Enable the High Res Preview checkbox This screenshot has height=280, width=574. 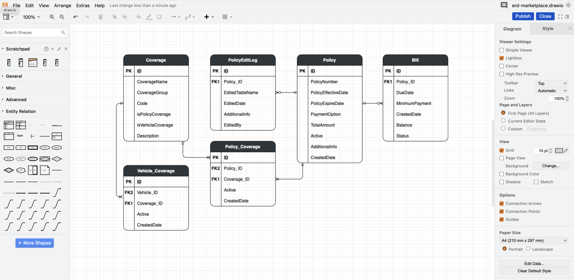(x=502, y=74)
